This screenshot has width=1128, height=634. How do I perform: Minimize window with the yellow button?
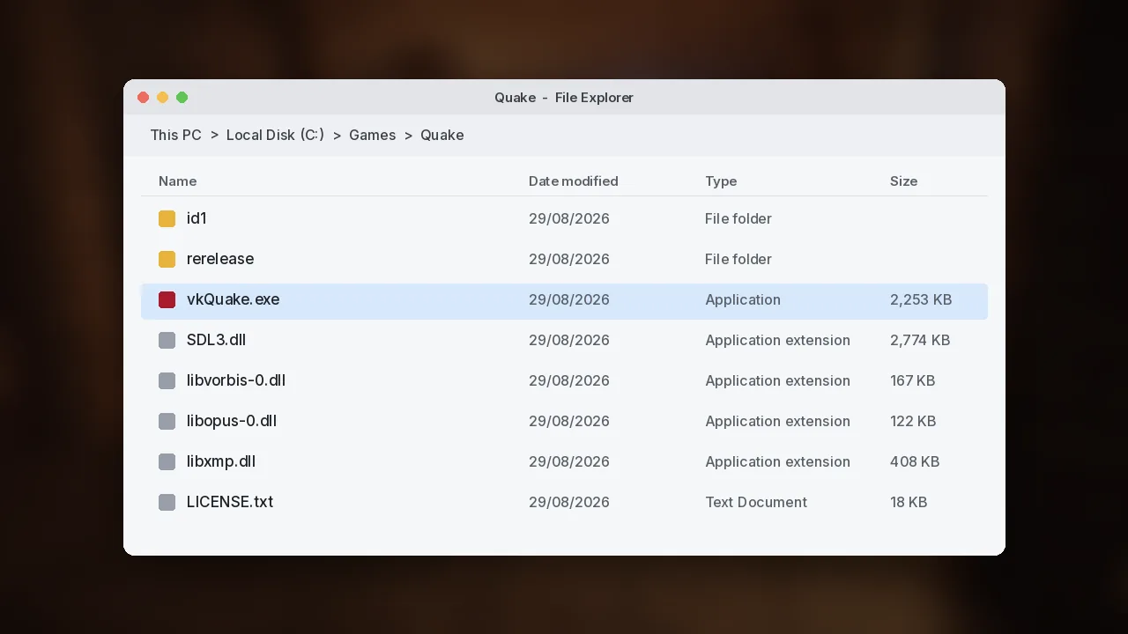point(163,98)
